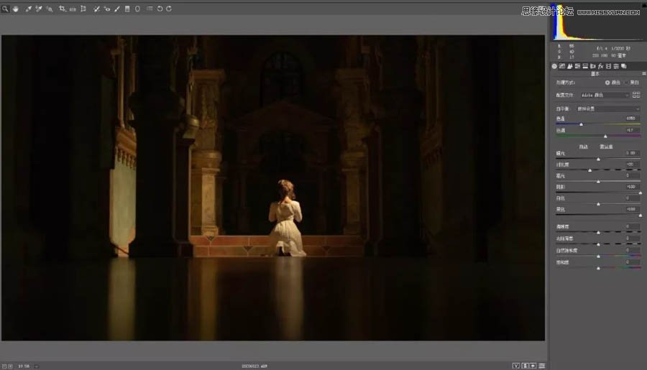Image resolution: width=647 pixels, height=370 pixels.
Task: Select the Radial Filter tool
Action: [x=137, y=9]
